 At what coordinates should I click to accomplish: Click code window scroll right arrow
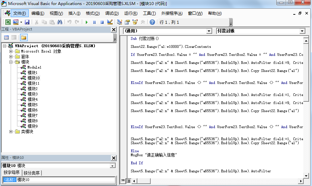301,181
